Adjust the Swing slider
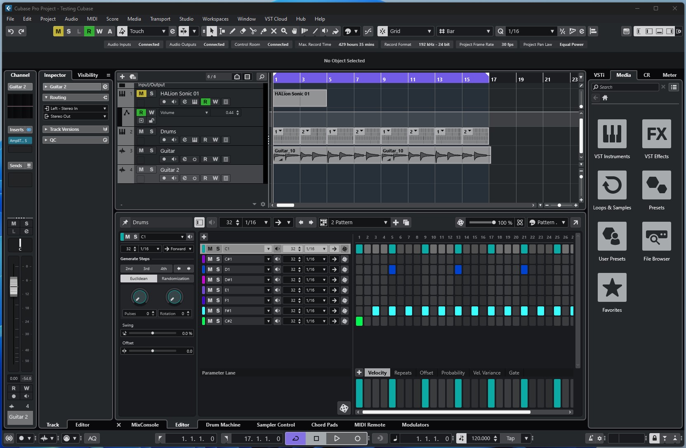The image size is (686, 448). [x=153, y=333]
